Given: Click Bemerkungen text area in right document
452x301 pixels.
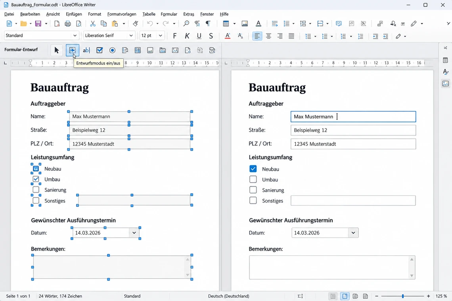Looking at the screenshot, I should click(332, 267).
